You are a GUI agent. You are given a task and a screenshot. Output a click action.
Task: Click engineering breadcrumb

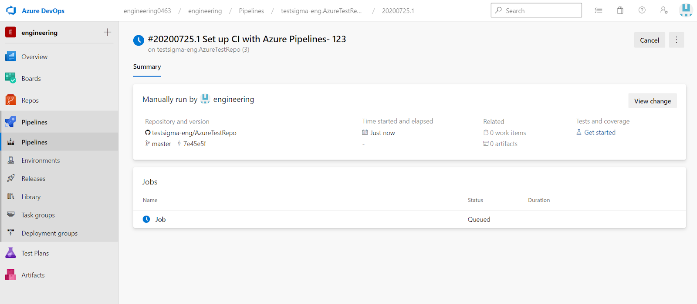point(205,11)
